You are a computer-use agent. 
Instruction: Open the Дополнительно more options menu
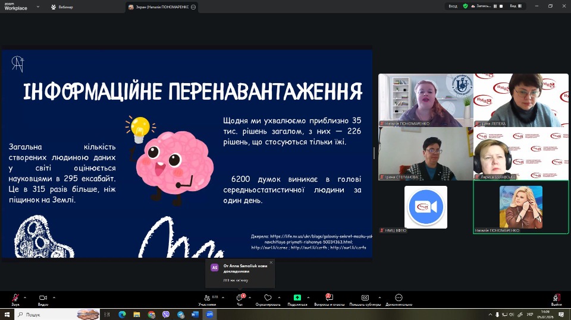(x=398, y=298)
